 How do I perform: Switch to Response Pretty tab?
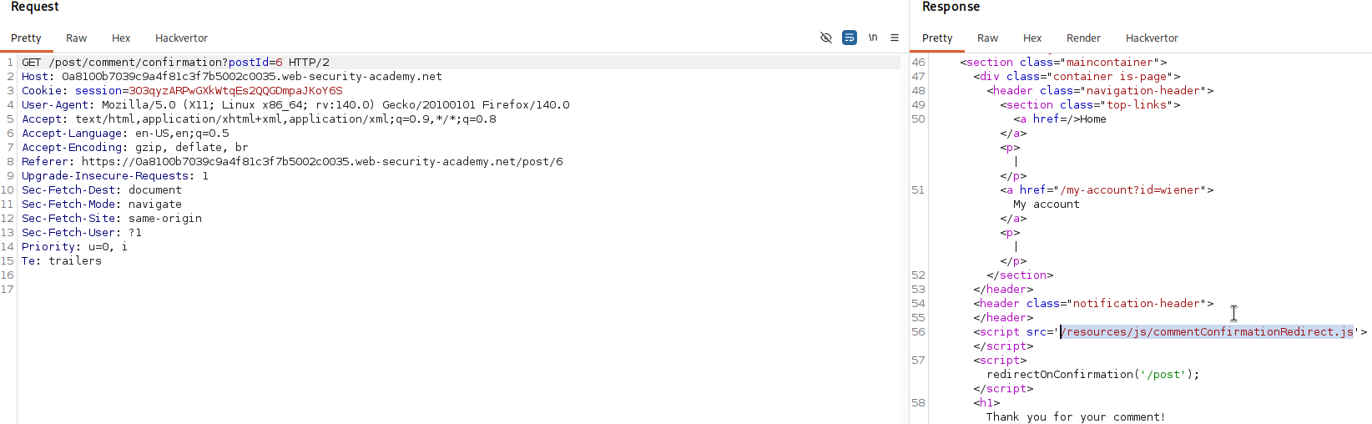click(937, 38)
